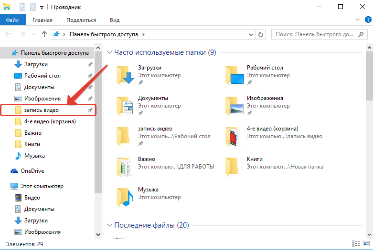Click the star quick access icon in address bar
373x250 pixels.
[x=56, y=34]
